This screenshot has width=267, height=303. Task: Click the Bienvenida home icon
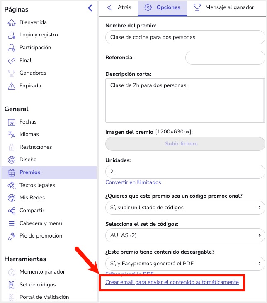[12, 22]
